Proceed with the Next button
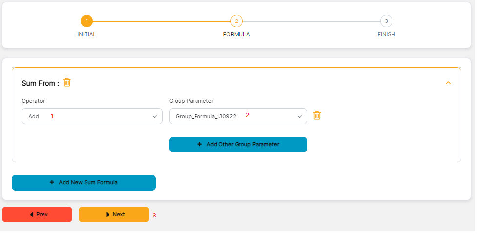The image size is (479, 238). click(x=114, y=215)
